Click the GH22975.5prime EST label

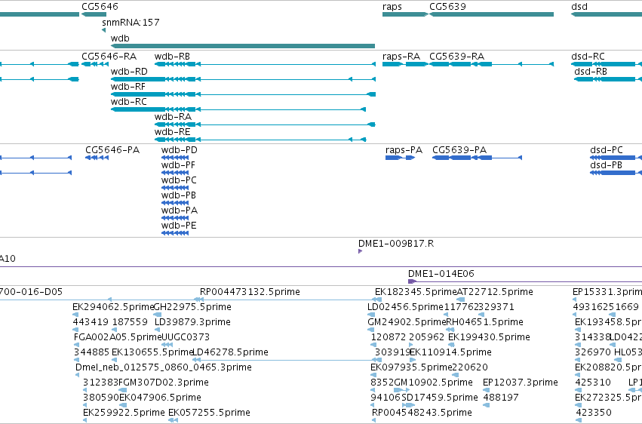pyautogui.click(x=192, y=307)
